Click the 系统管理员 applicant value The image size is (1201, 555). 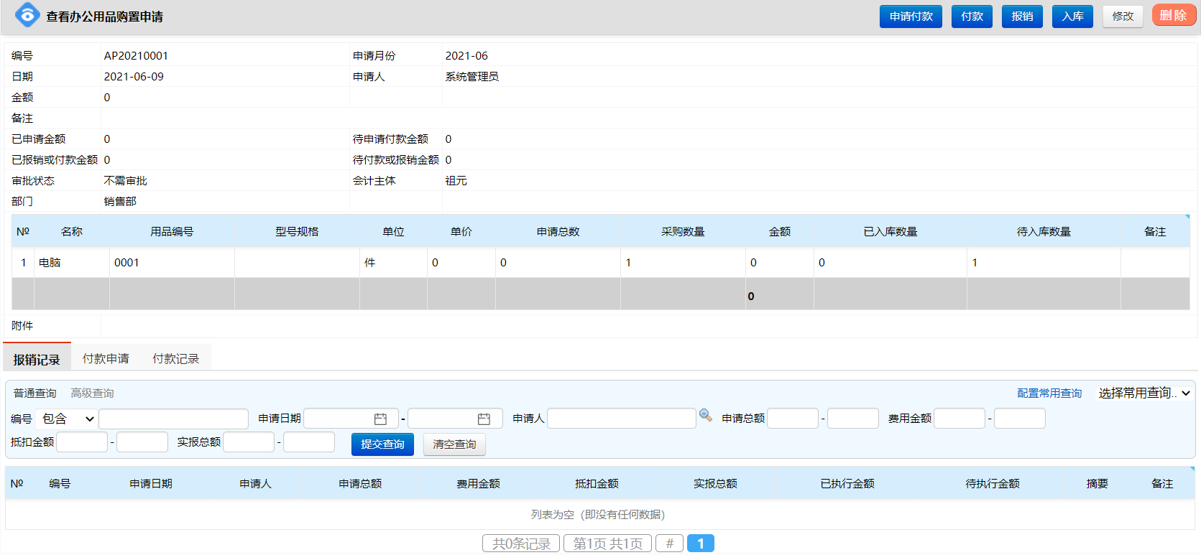(x=471, y=76)
